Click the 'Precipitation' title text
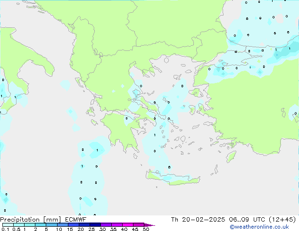299x231 pixels. coord(20,220)
